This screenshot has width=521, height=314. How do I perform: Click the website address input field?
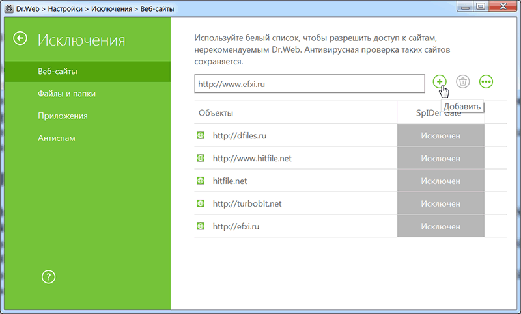309,83
